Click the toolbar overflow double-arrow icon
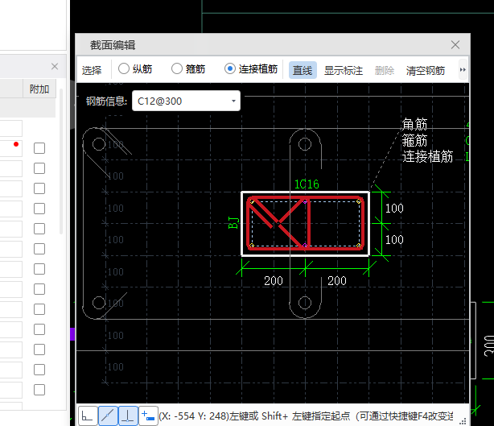 pos(463,70)
